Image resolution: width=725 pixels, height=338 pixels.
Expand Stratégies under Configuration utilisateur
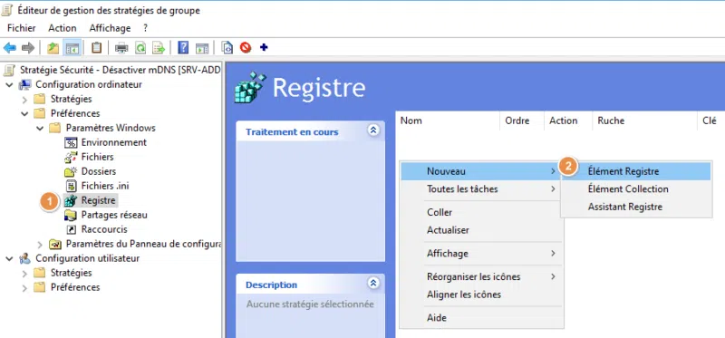(x=25, y=274)
